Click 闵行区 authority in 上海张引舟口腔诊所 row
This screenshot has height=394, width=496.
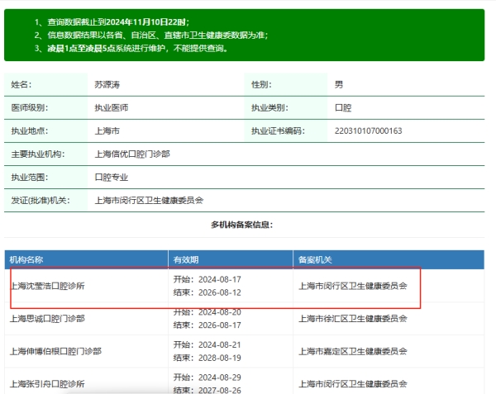pyautogui.click(x=353, y=384)
